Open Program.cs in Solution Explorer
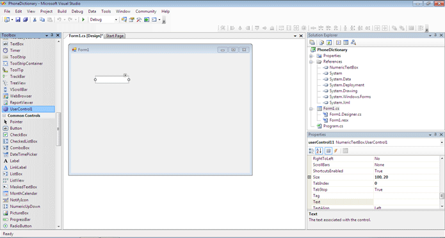 333,126
